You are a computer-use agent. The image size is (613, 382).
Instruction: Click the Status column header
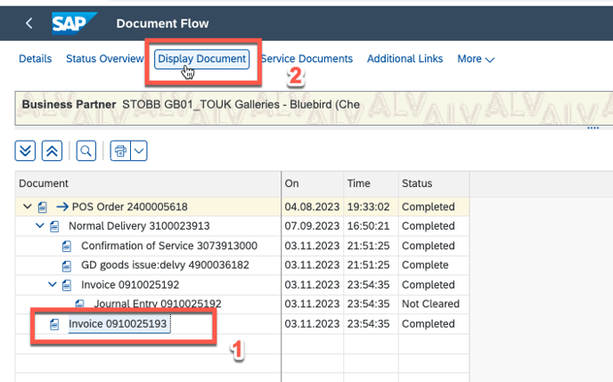coord(417,183)
